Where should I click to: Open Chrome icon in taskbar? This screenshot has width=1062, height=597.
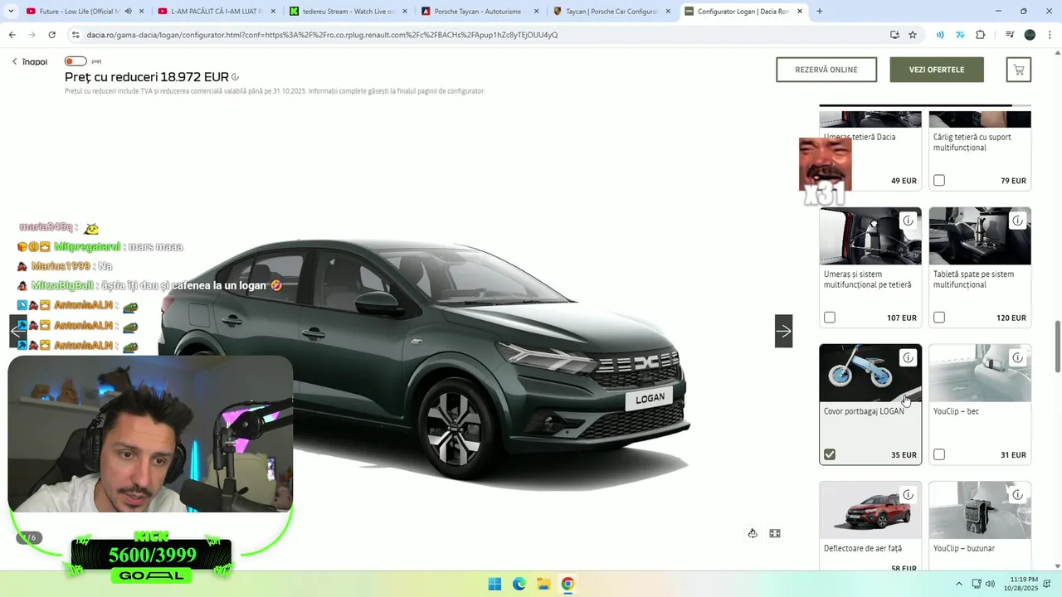568,584
